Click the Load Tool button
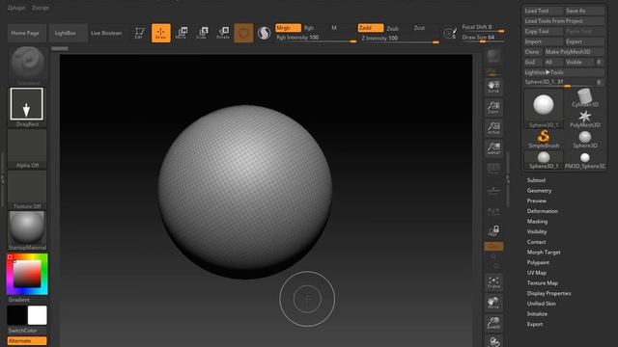 (x=544, y=11)
